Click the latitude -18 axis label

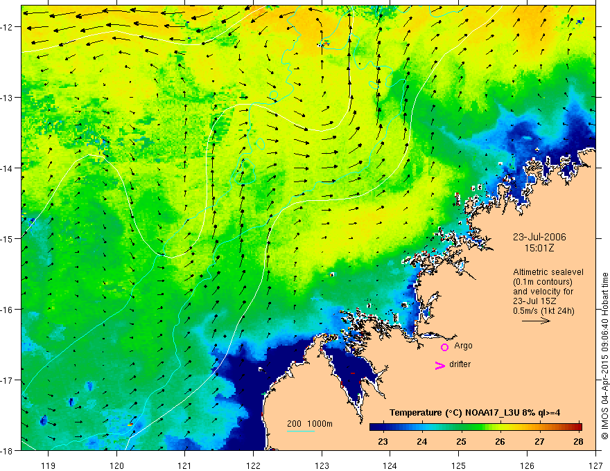pos(7,450)
